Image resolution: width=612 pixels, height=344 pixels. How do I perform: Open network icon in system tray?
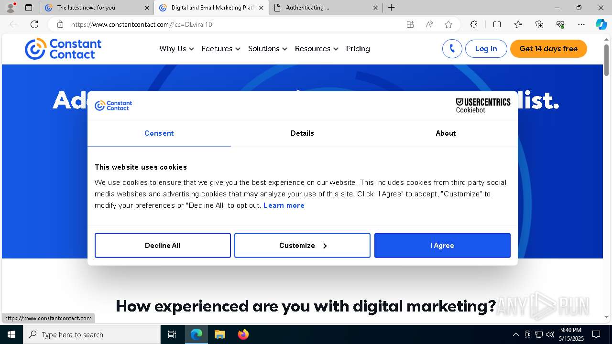(539, 334)
